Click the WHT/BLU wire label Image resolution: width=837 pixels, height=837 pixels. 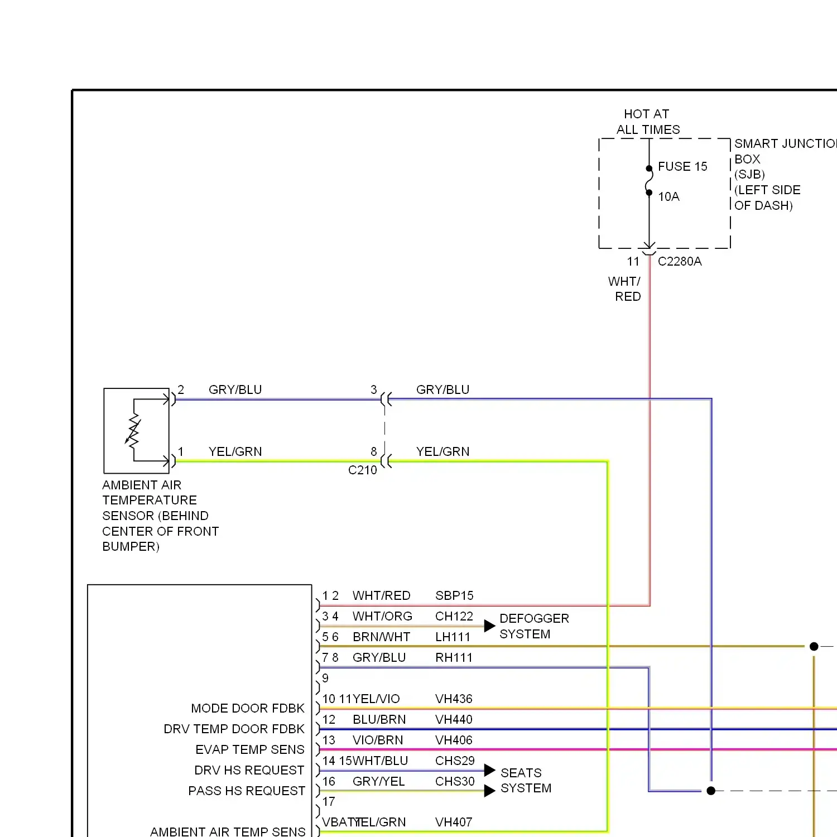coord(381,761)
